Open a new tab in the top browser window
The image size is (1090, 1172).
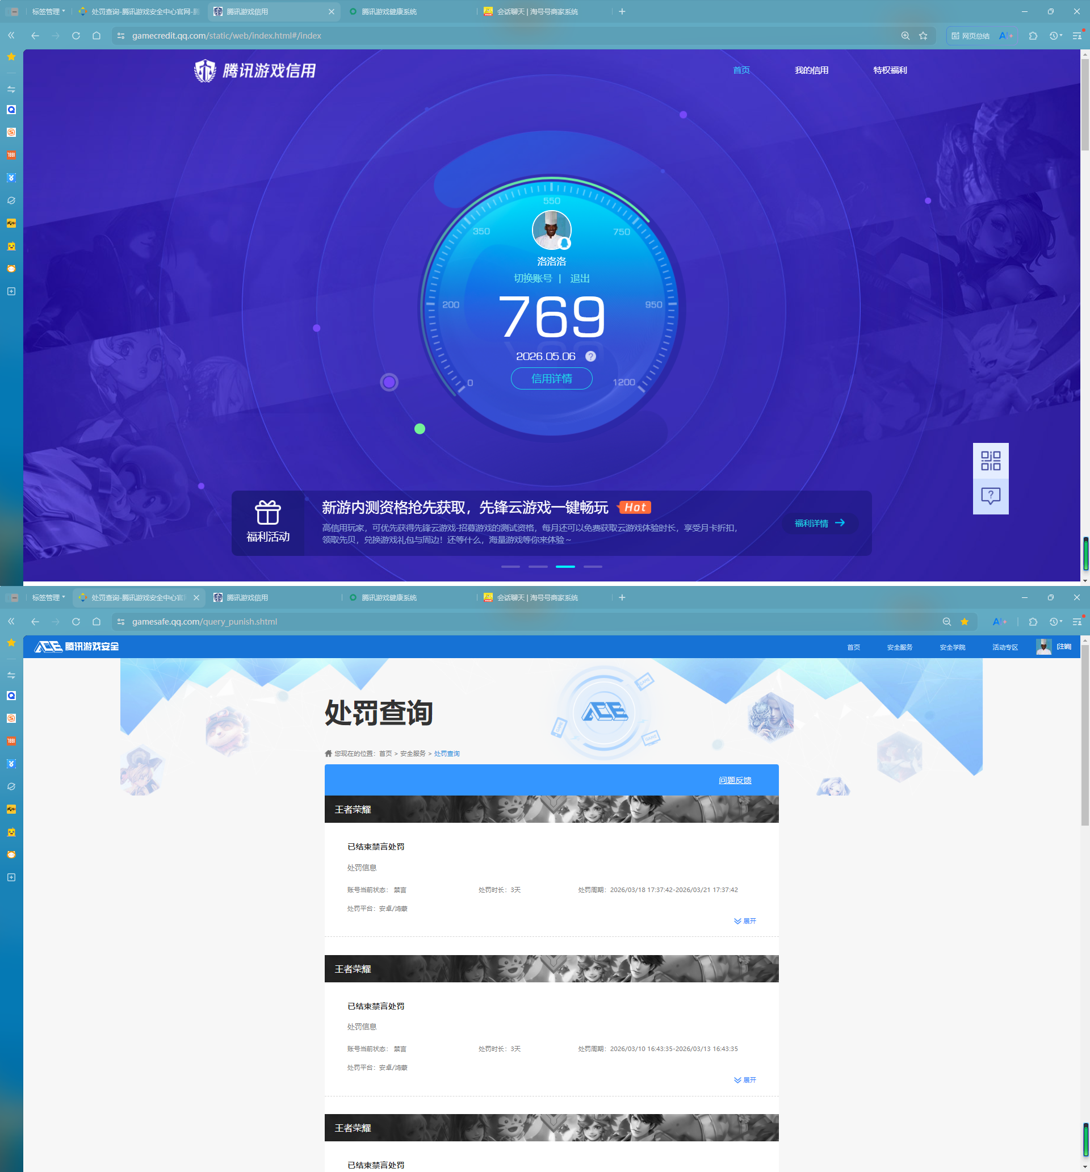[x=622, y=12]
